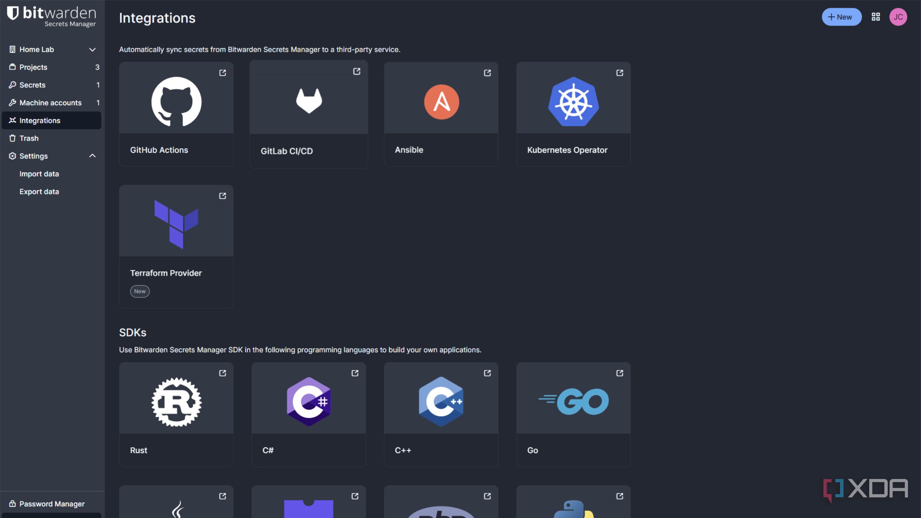Click the Kubernetes Operator logo
This screenshot has height=518, width=921.
point(573,102)
